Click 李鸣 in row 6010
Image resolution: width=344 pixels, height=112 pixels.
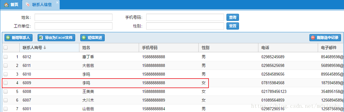[86, 74]
